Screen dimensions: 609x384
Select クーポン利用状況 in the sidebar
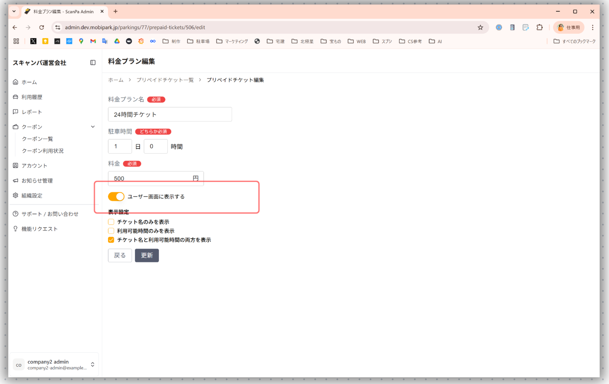[43, 151]
